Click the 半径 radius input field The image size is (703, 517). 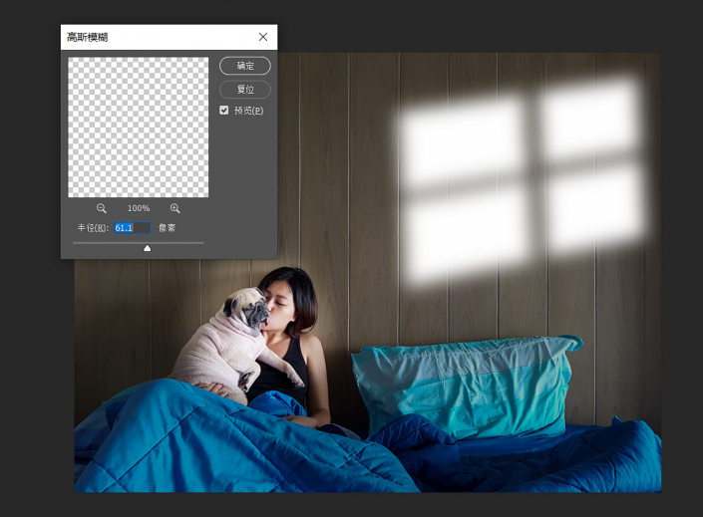tap(132, 228)
